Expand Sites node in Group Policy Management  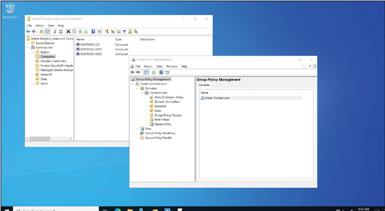coord(137,129)
